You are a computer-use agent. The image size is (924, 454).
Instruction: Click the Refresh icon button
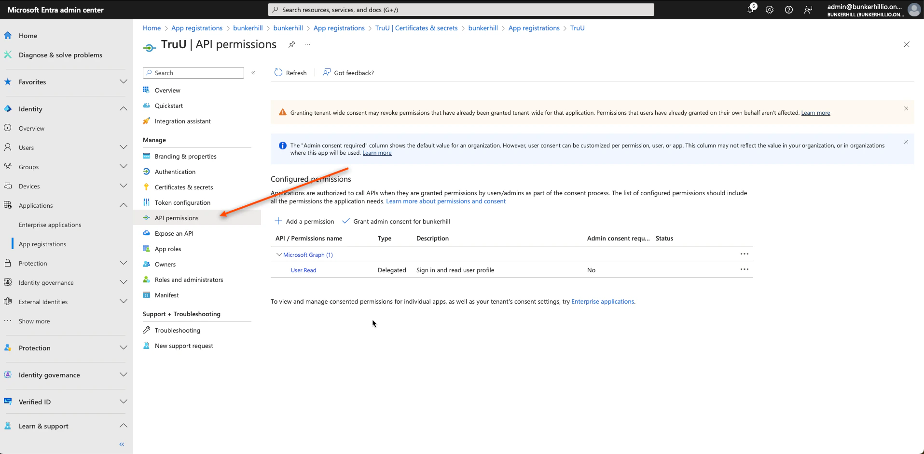[x=290, y=73]
